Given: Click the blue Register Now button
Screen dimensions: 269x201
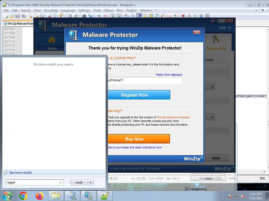Looking at the screenshot, I should click(x=139, y=95).
